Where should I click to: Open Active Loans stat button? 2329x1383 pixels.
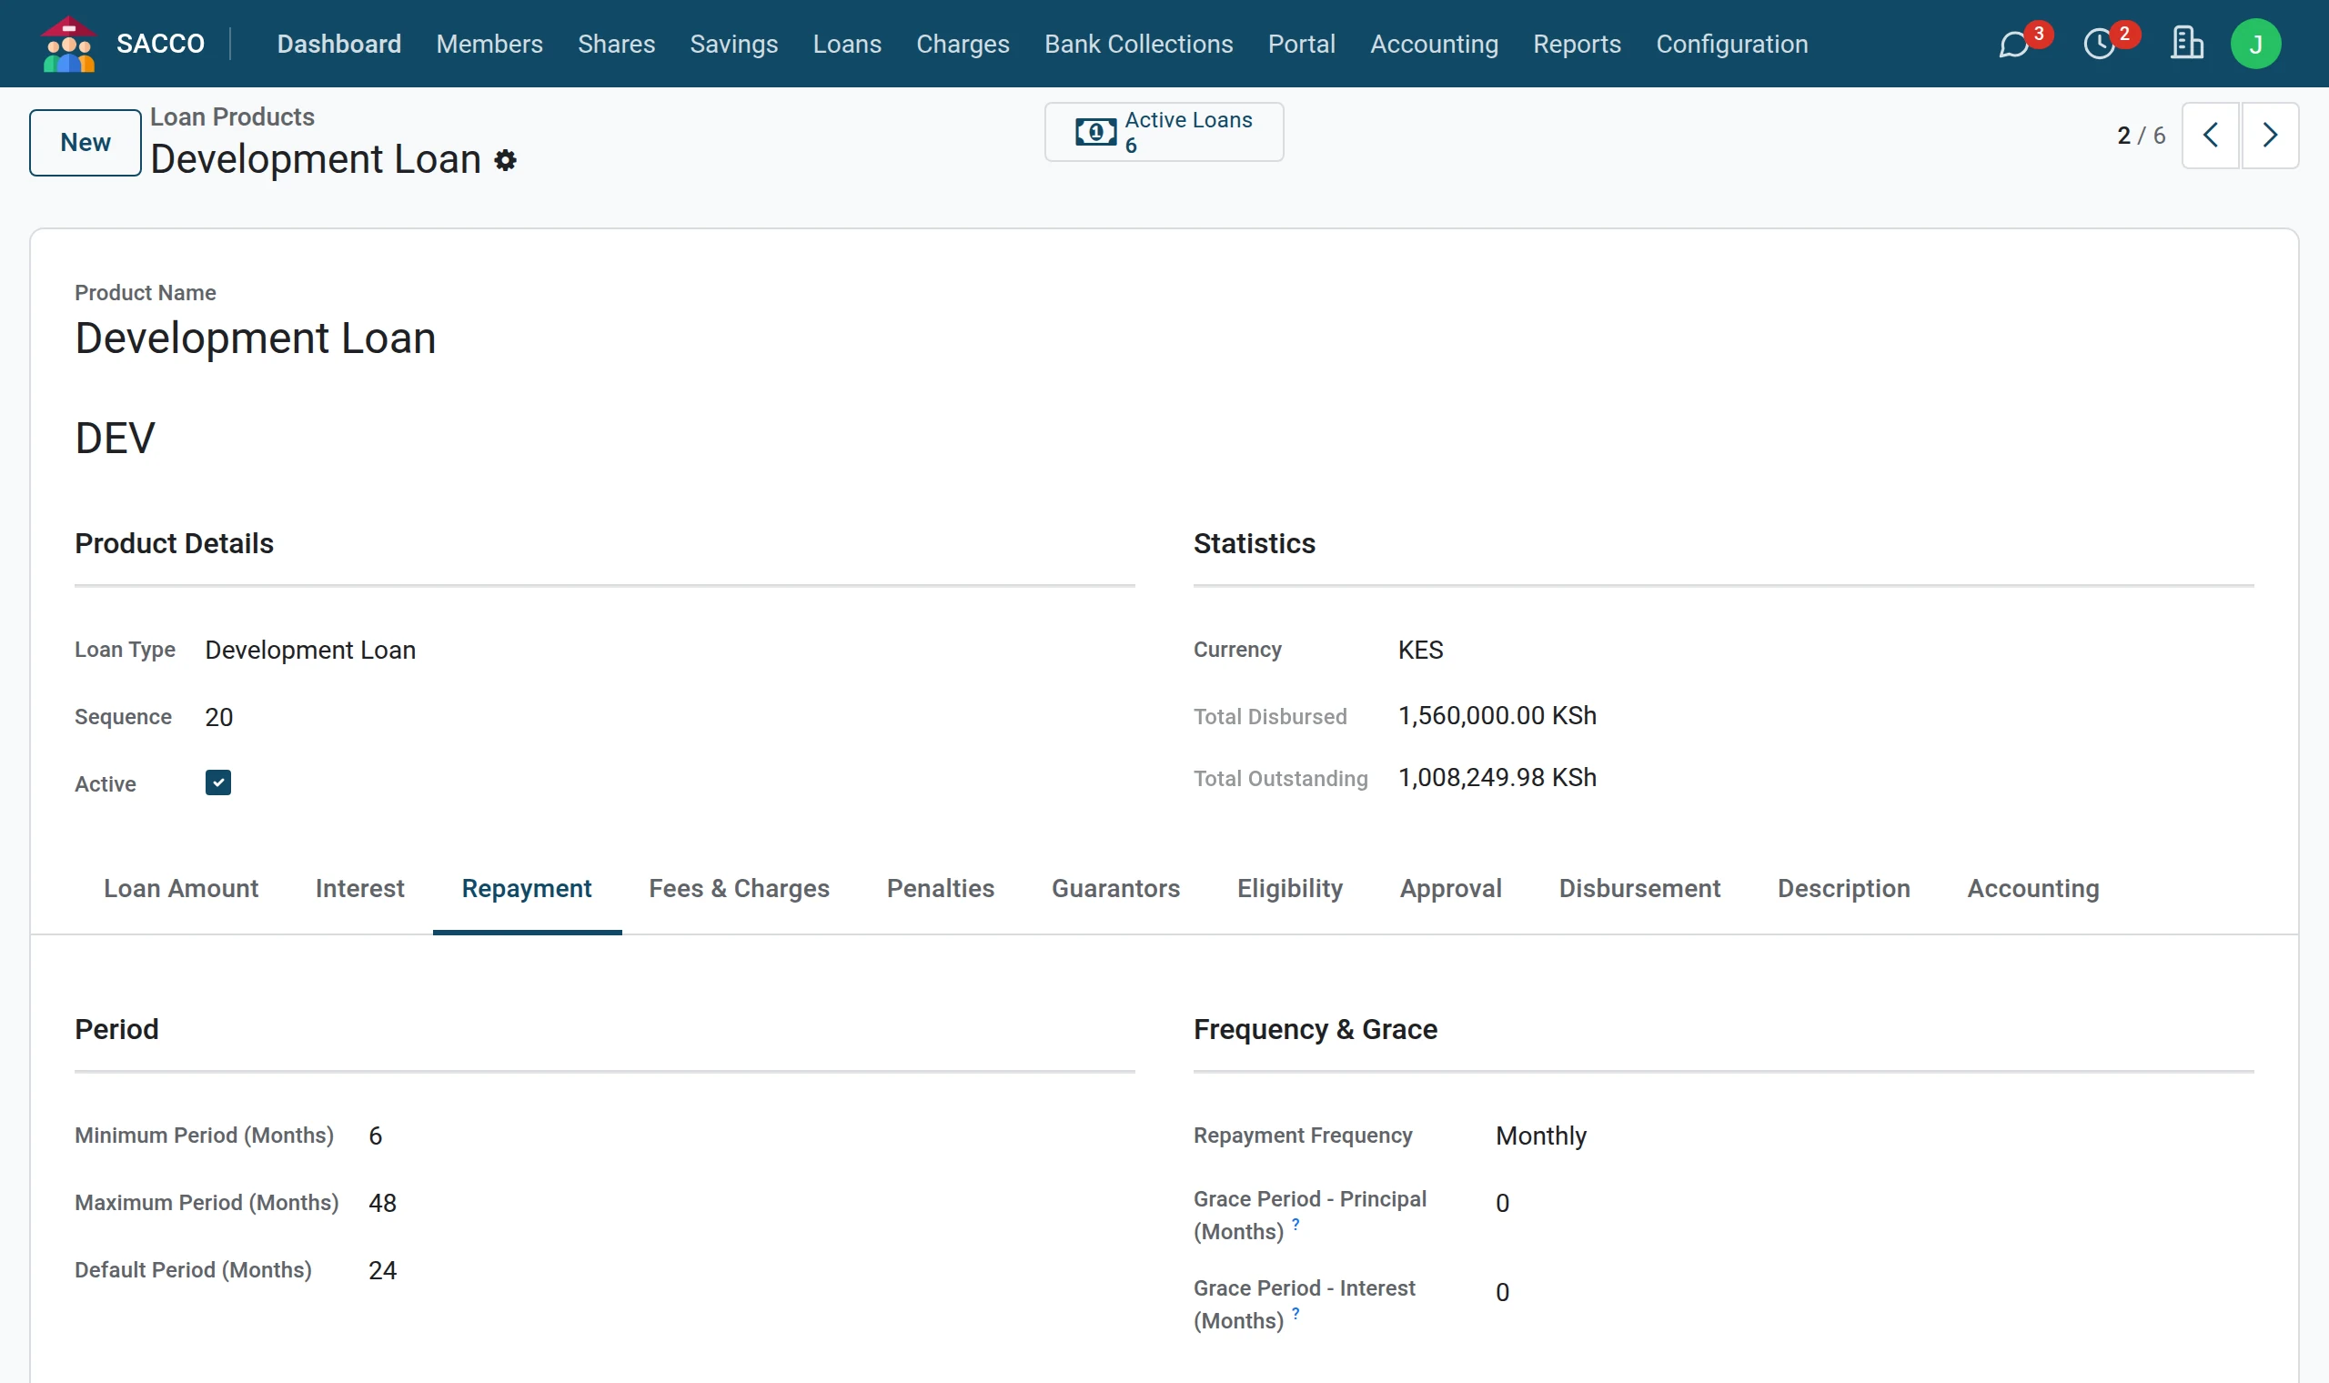(1164, 132)
